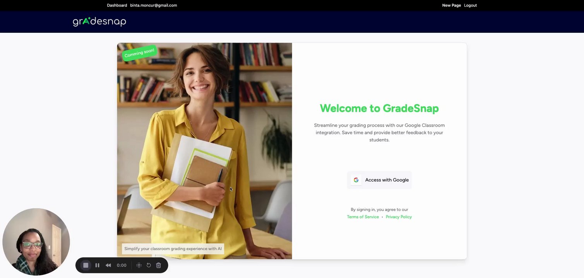
Task: Click the Simplify your classroom grading caption
Action: click(x=173, y=249)
